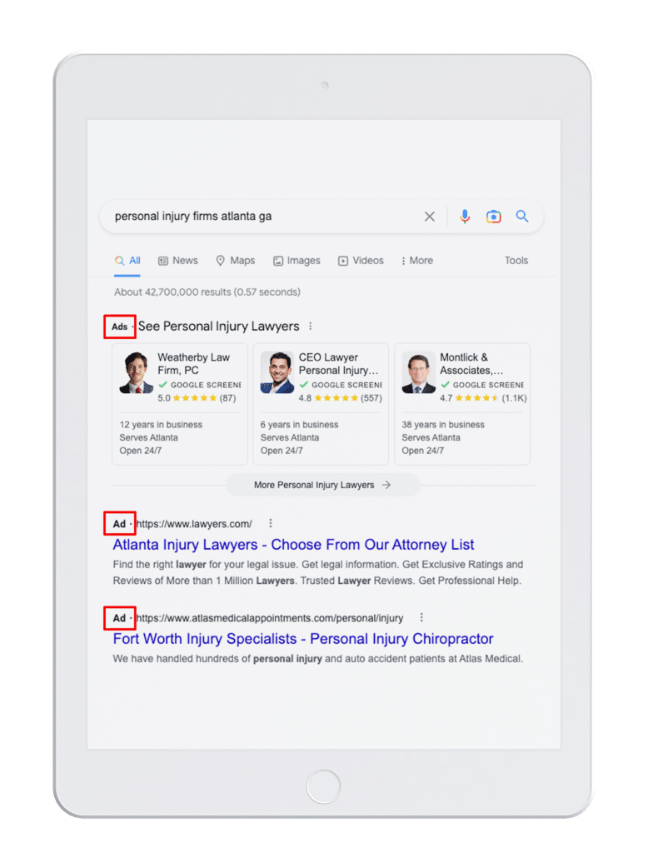Click Google Screened badge on Montlick card
Image resolution: width=648 pixels, height=853 pixels.
482,385
